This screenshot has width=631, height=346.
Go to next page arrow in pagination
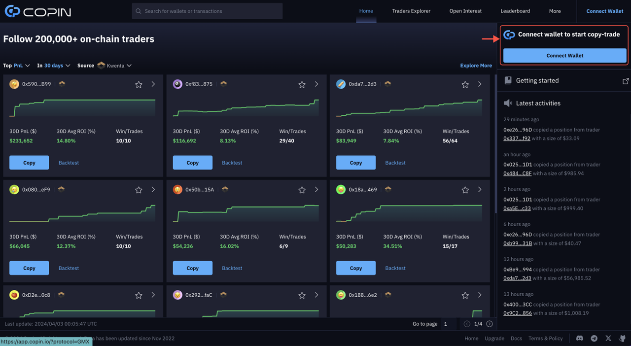[490, 324]
